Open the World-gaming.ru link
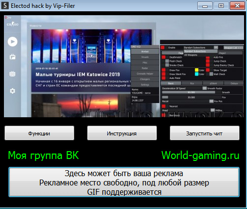 tap(200, 155)
